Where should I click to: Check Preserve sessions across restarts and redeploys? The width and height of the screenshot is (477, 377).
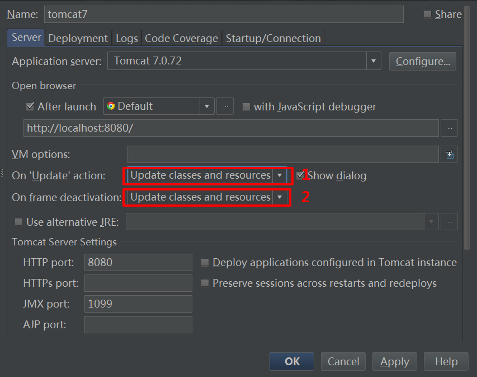205,283
